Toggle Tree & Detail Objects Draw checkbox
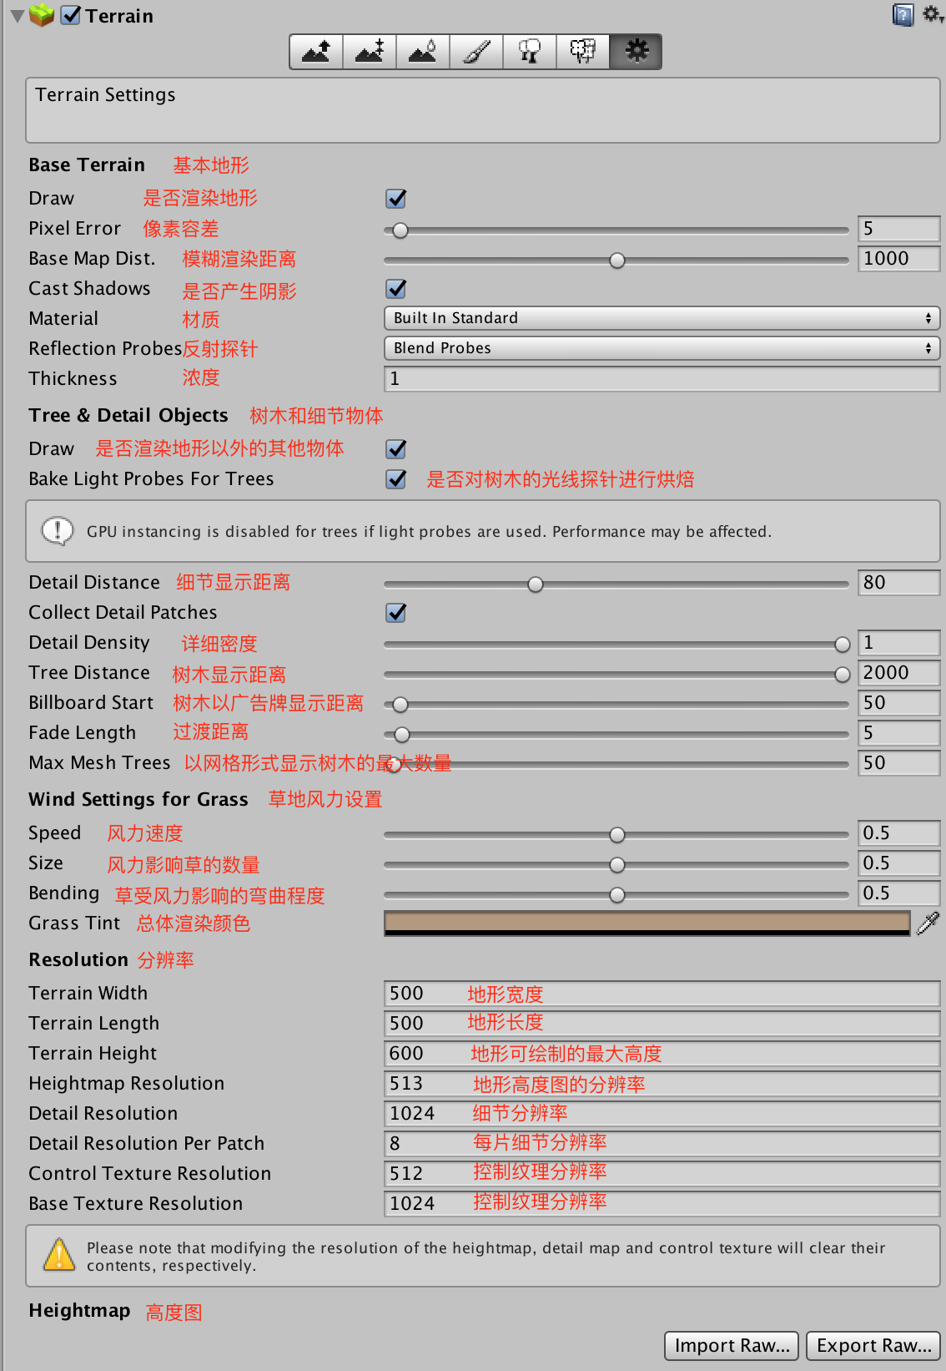 (396, 448)
